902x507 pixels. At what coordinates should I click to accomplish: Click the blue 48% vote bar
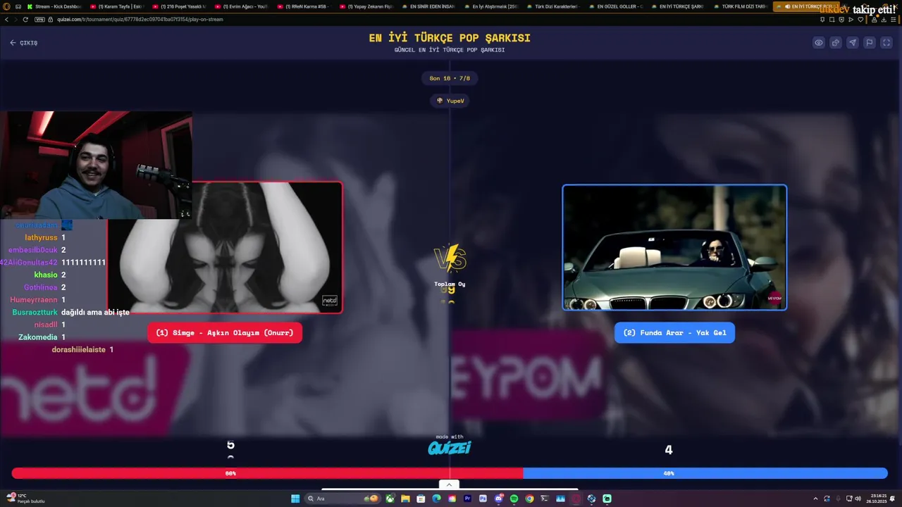point(705,473)
